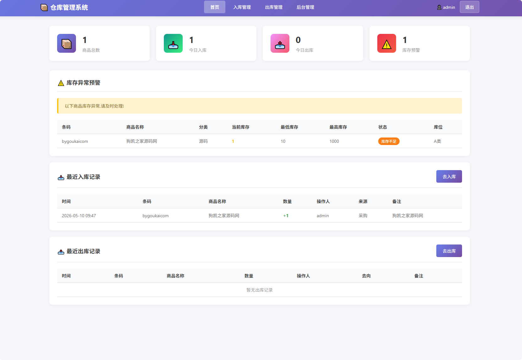Click the red 库存预警 warning icon
Screen dimensions: 522x360
pos(387,43)
